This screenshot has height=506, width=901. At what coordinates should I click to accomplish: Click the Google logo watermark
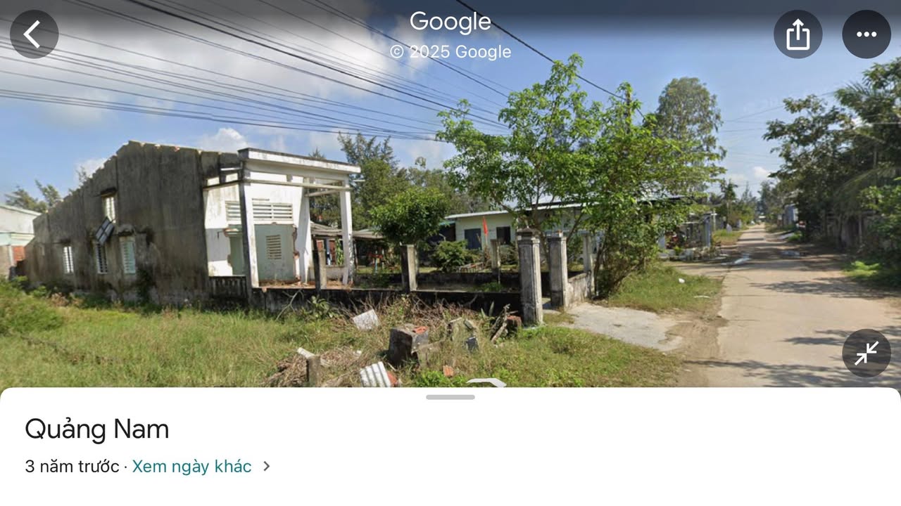tap(450, 22)
